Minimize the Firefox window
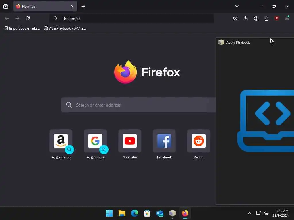 pos(261,6)
